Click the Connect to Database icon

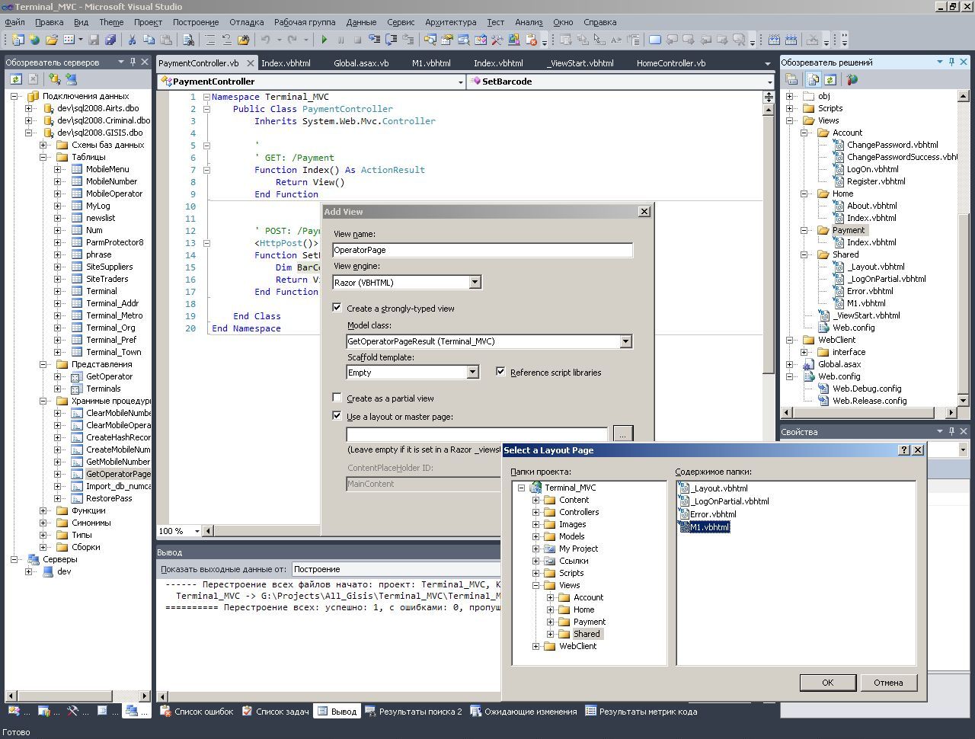point(54,78)
